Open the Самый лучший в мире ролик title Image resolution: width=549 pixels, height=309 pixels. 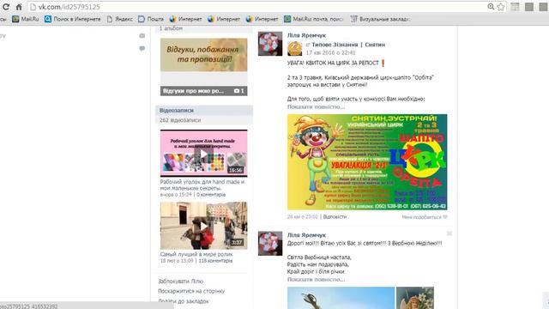[x=196, y=254]
